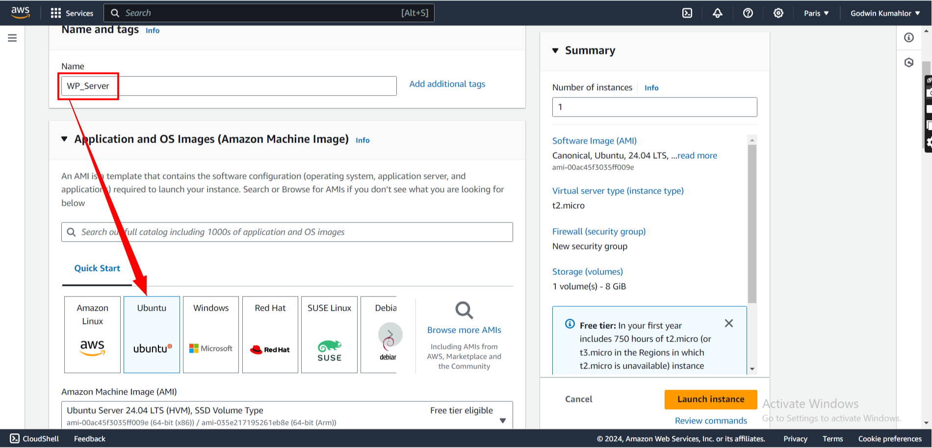
Task: Click the page scrollbar down arrow
Action: point(927,423)
